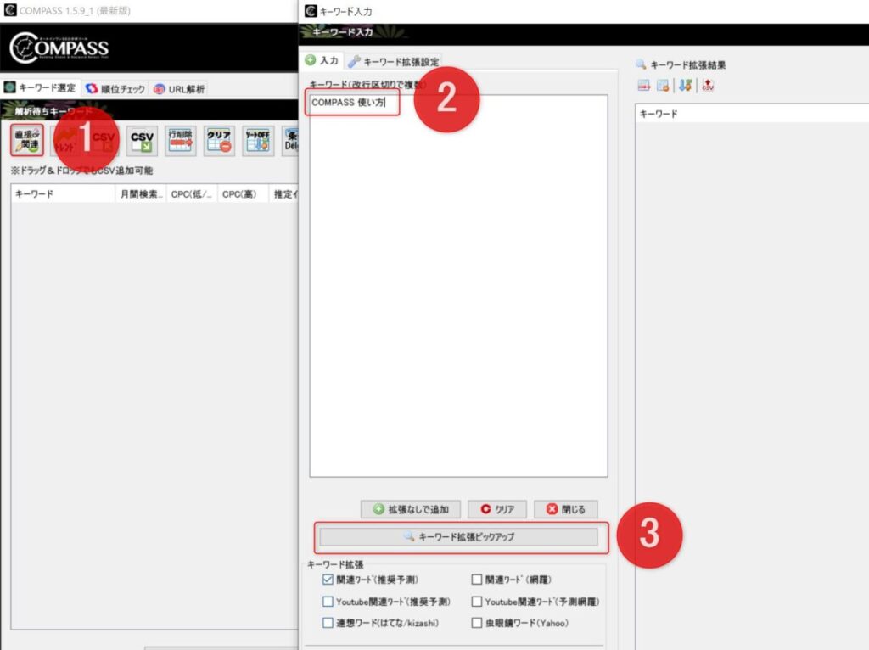This screenshot has height=650, width=869.
Task: Check Youtube関連ワード(推奨予測) option
Action: tap(328, 602)
